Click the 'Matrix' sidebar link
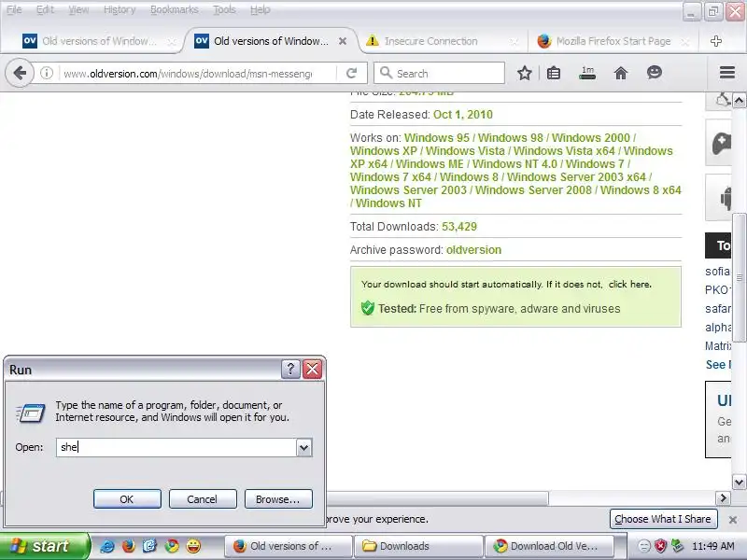This screenshot has height=560, width=747. [x=718, y=346]
